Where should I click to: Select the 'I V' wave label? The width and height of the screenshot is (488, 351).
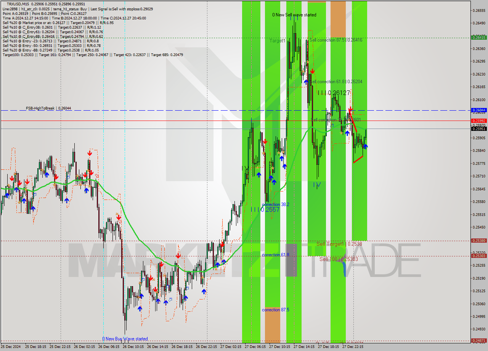(x=317, y=185)
